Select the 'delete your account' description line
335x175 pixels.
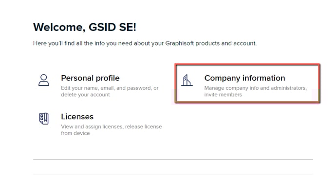point(85,95)
